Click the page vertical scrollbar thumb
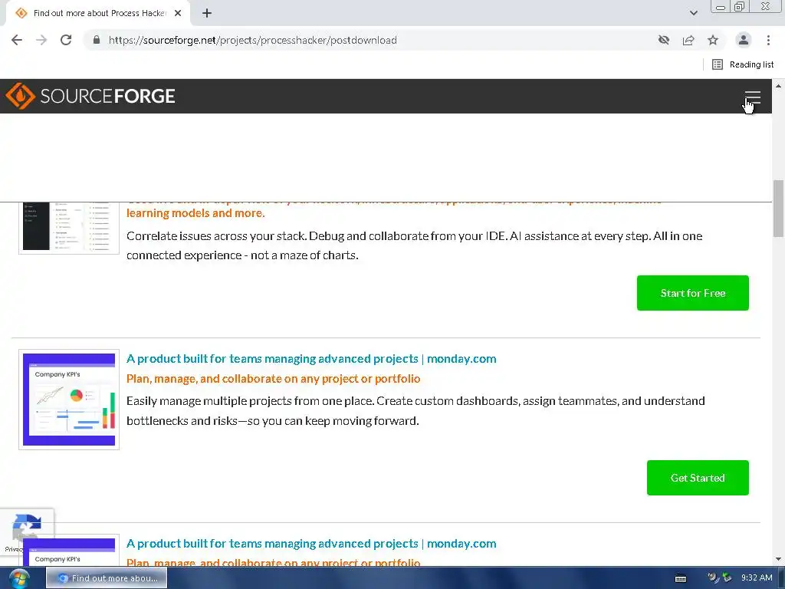The width and height of the screenshot is (785, 589). [779, 208]
